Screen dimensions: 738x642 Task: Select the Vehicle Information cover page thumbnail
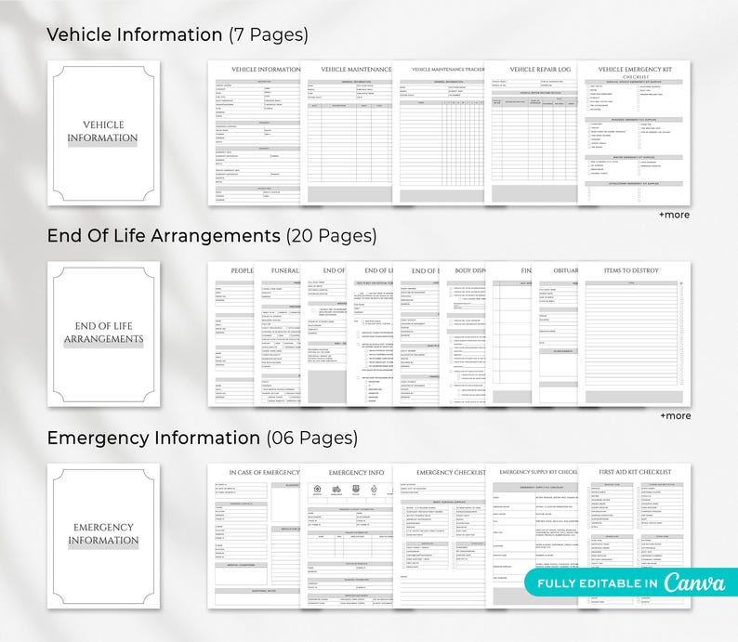(x=103, y=133)
